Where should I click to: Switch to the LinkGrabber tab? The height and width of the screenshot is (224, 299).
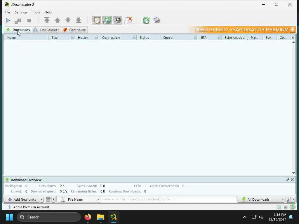point(47,30)
